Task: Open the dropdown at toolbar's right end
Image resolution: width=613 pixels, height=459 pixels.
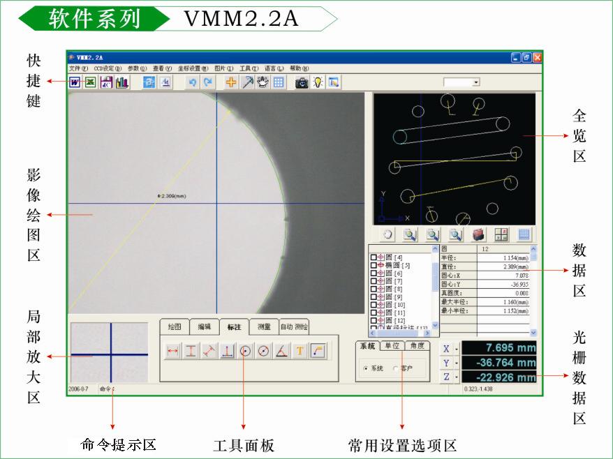Action: (x=477, y=82)
